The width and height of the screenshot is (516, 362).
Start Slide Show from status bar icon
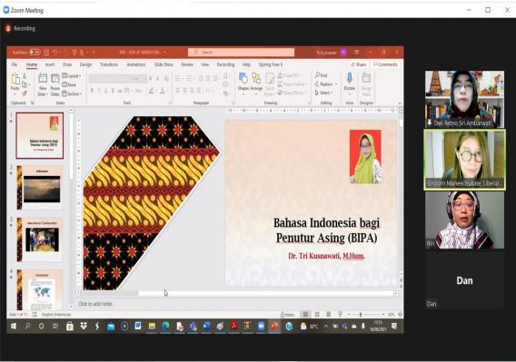[341, 315]
